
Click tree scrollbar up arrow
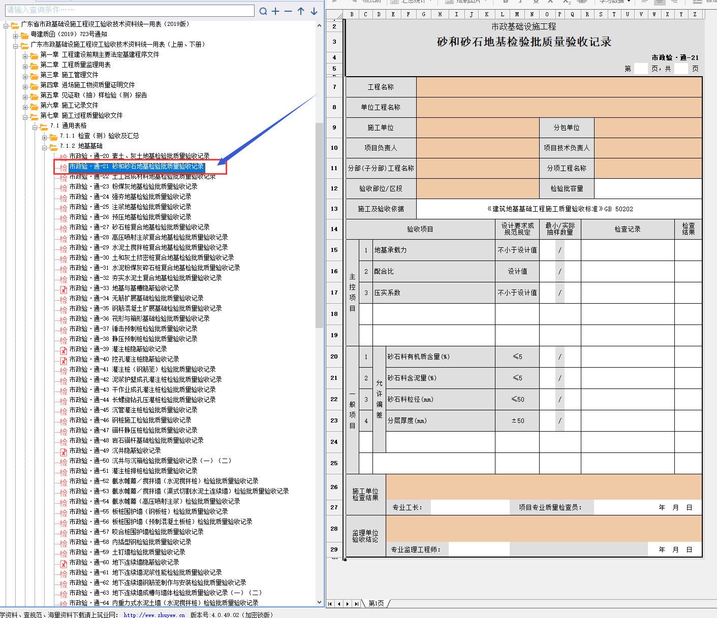[x=320, y=25]
